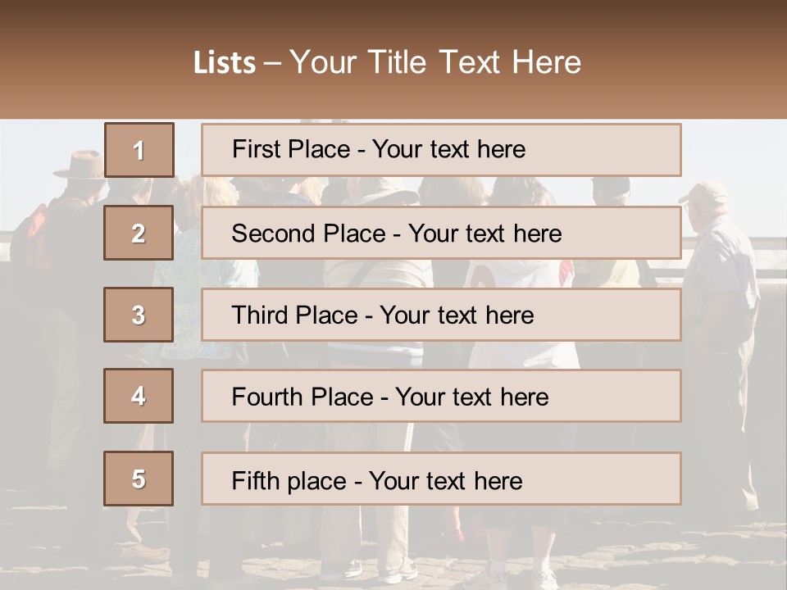The height and width of the screenshot is (590, 787).
Task: Select the brown header banner
Action: click(393, 59)
